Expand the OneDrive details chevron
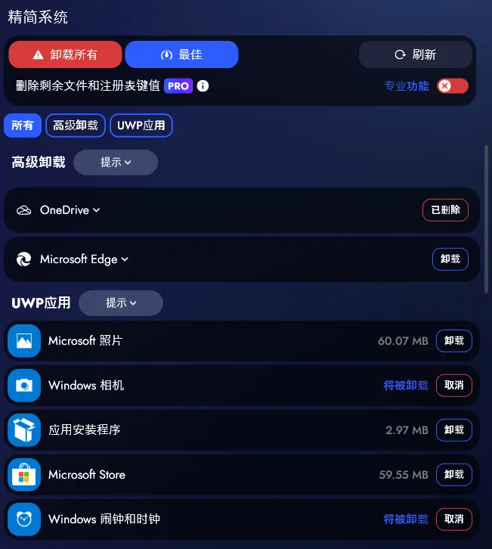Image resolution: width=492 pixels, height=549 pixels. [x=97, y=210]
